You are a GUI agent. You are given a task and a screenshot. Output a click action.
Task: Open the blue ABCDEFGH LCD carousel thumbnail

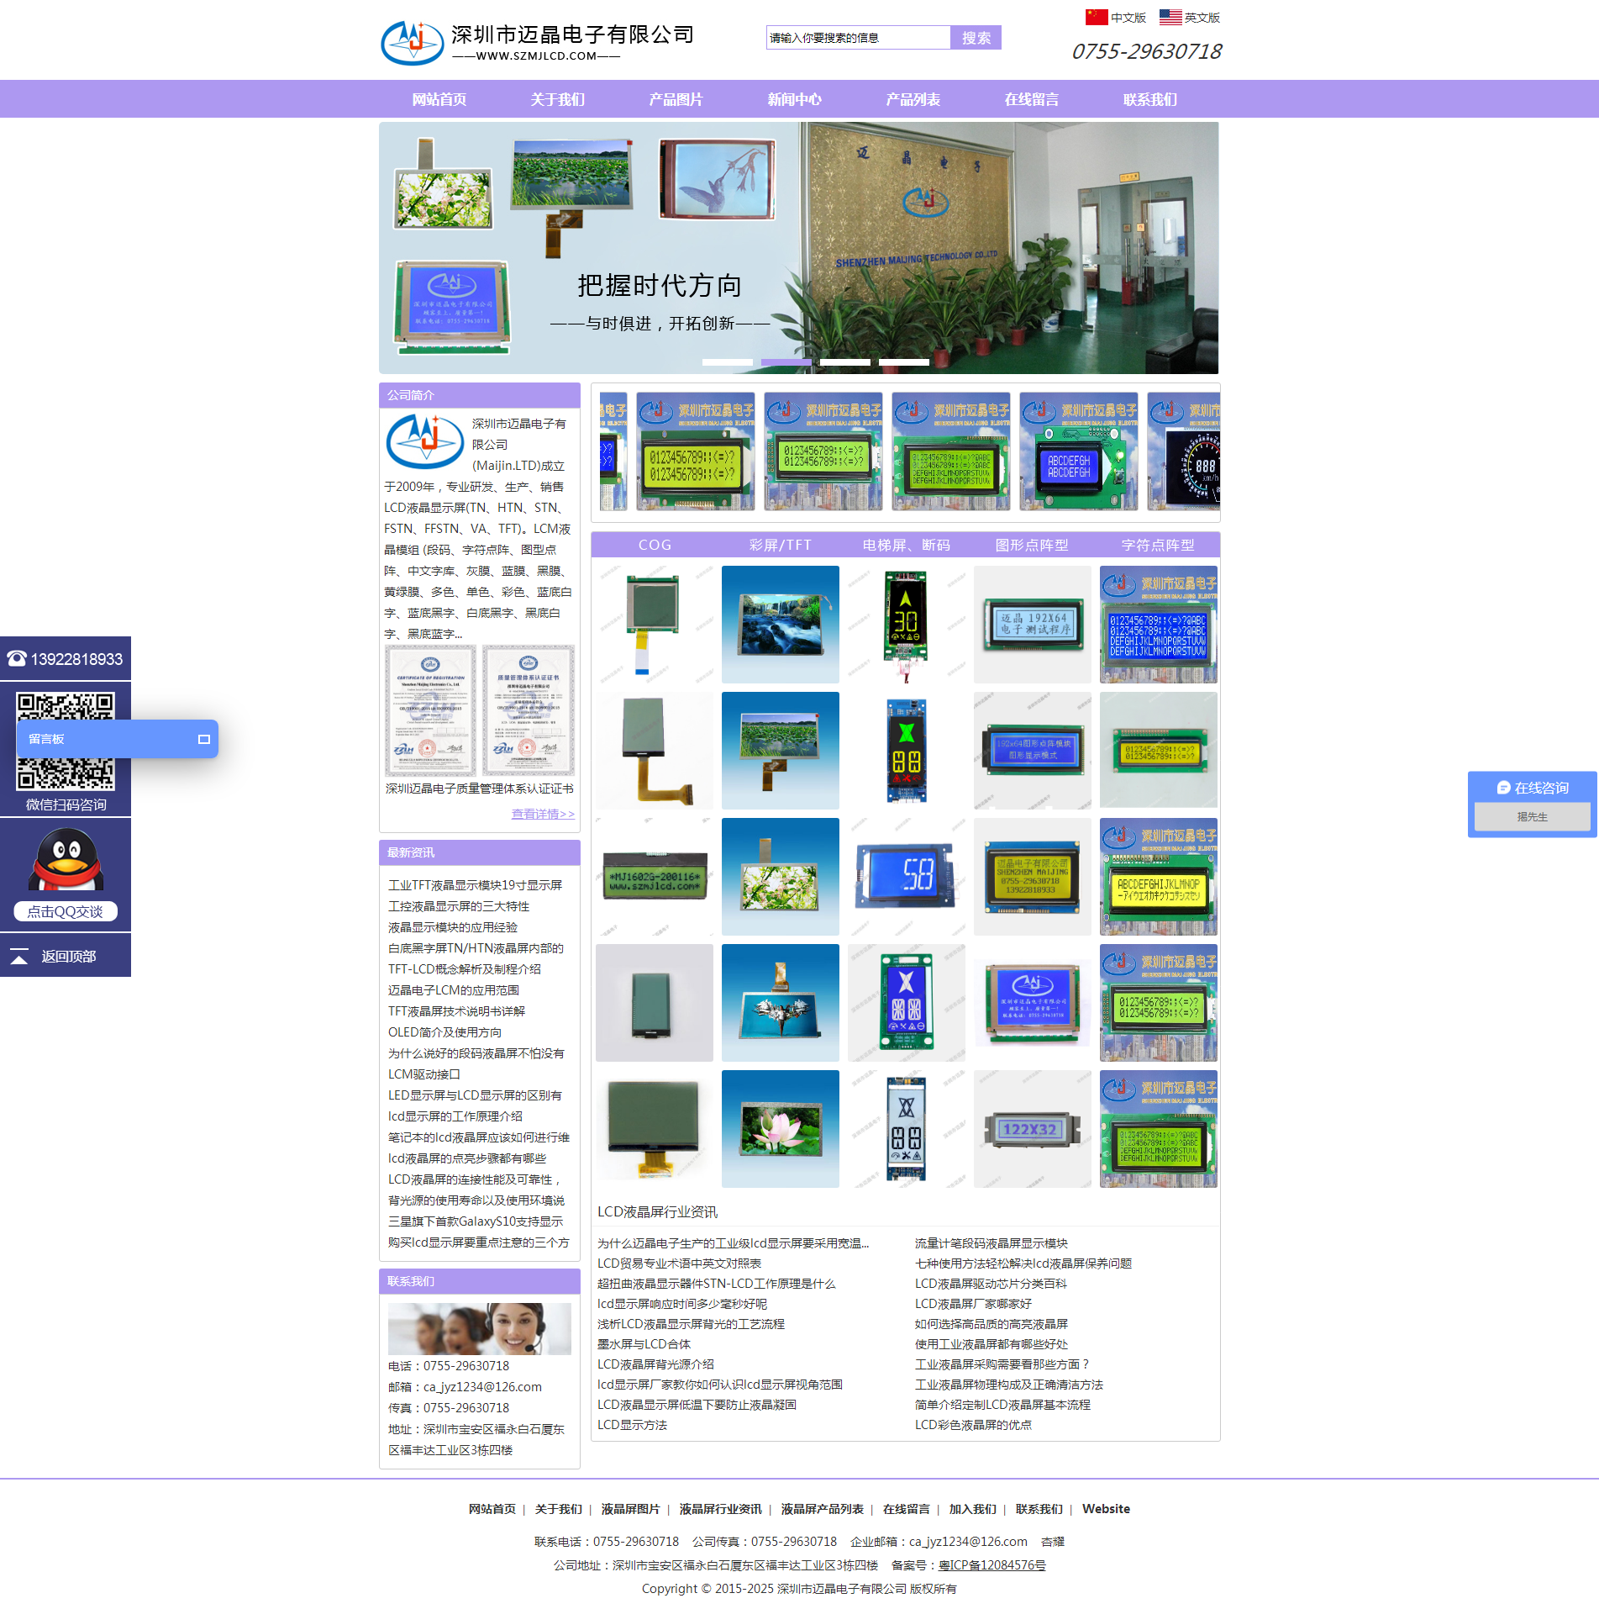coord(1079,451)
